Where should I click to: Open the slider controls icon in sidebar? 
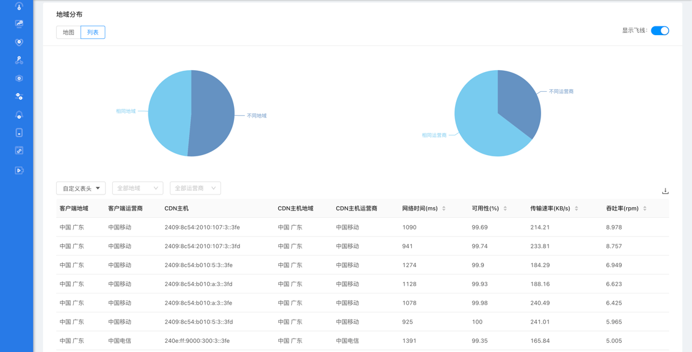coord(19,97)
